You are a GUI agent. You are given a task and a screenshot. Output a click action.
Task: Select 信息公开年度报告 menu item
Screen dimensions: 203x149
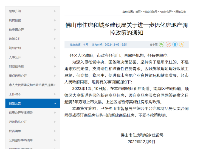click(x=21, y=112)
